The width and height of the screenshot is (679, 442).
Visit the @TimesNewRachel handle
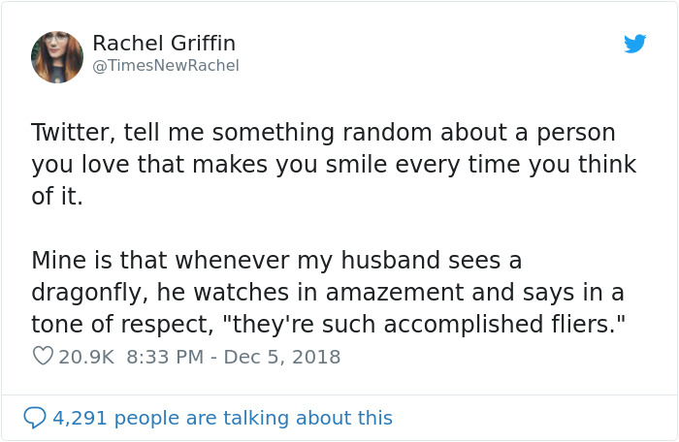click(x=165, y=65)
